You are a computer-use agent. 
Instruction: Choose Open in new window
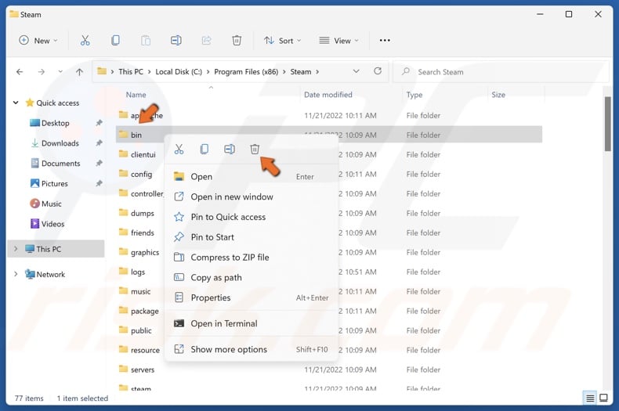click(252, 196)
